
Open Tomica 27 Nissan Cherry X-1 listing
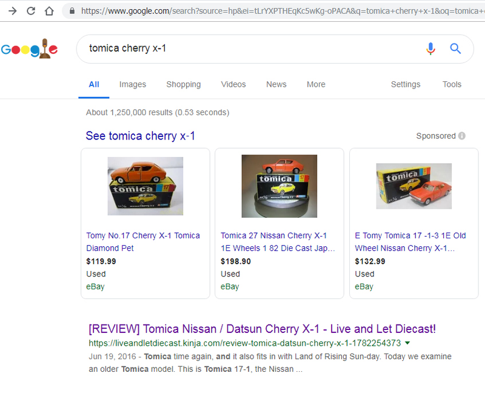click(x=278, y=241)
